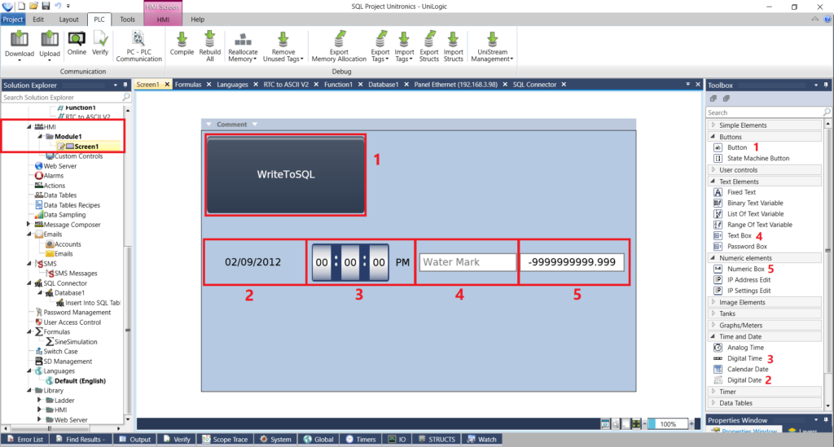
Task: Pick the Fixed Text toolbox element
Action: point(741,192)
